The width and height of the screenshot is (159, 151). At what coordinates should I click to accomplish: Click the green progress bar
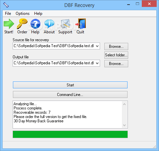(70, 134)
